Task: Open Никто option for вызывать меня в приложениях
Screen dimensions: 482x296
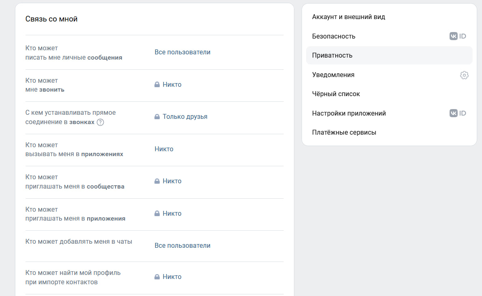Action: click(164, 149)
